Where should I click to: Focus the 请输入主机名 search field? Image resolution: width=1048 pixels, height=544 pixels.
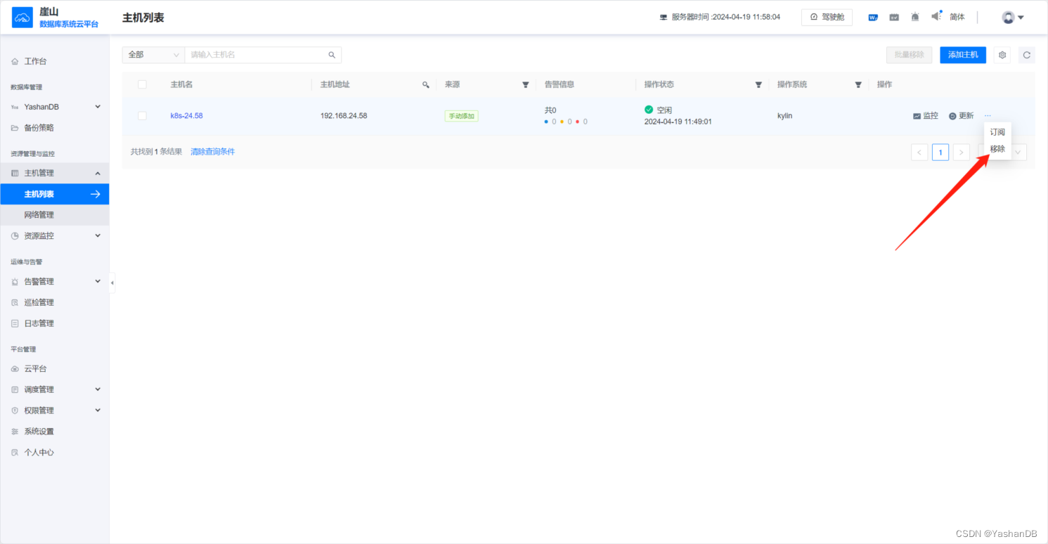click(257, 55)
